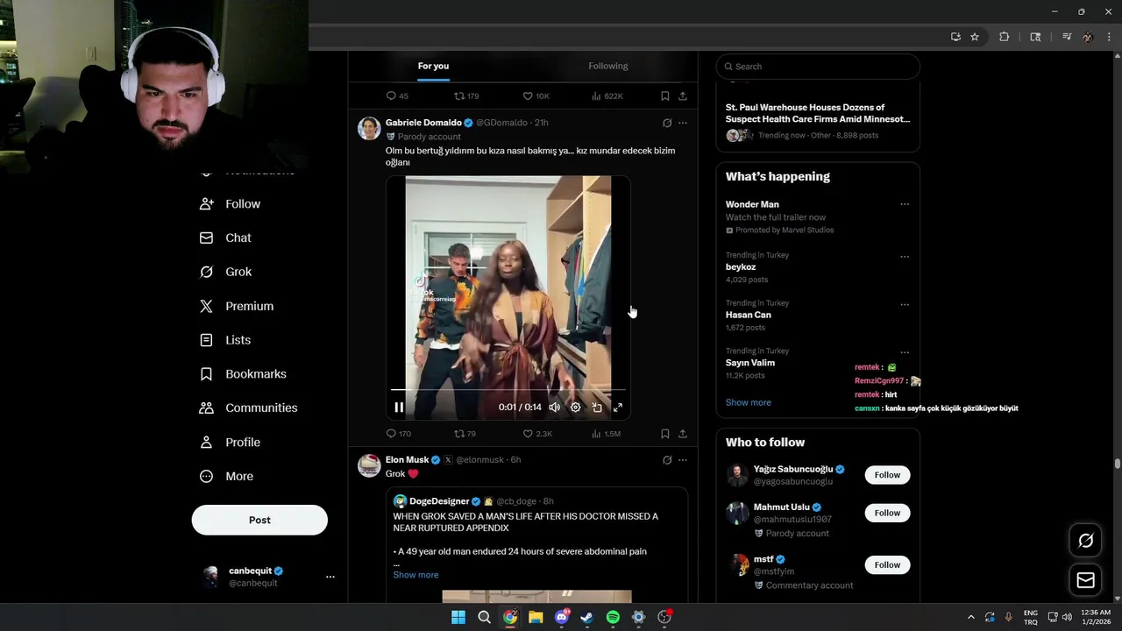
Task: Open Discord from the taskbar
Action: click(x=561, y=617)
